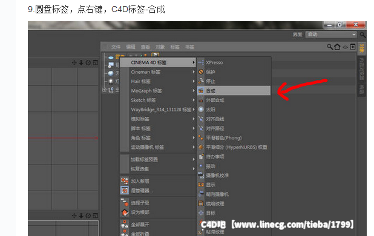374x236 pixels.
Task: Click the texture tag thumbnail on the disc row
Action: pyautogui.click(x=155, y=55)
